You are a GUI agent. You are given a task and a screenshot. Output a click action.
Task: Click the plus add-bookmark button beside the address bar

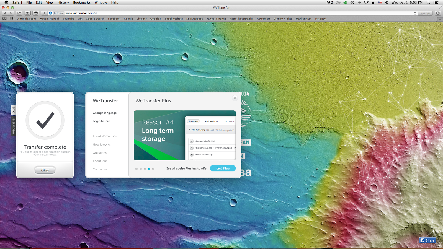[x=44, y=13]
